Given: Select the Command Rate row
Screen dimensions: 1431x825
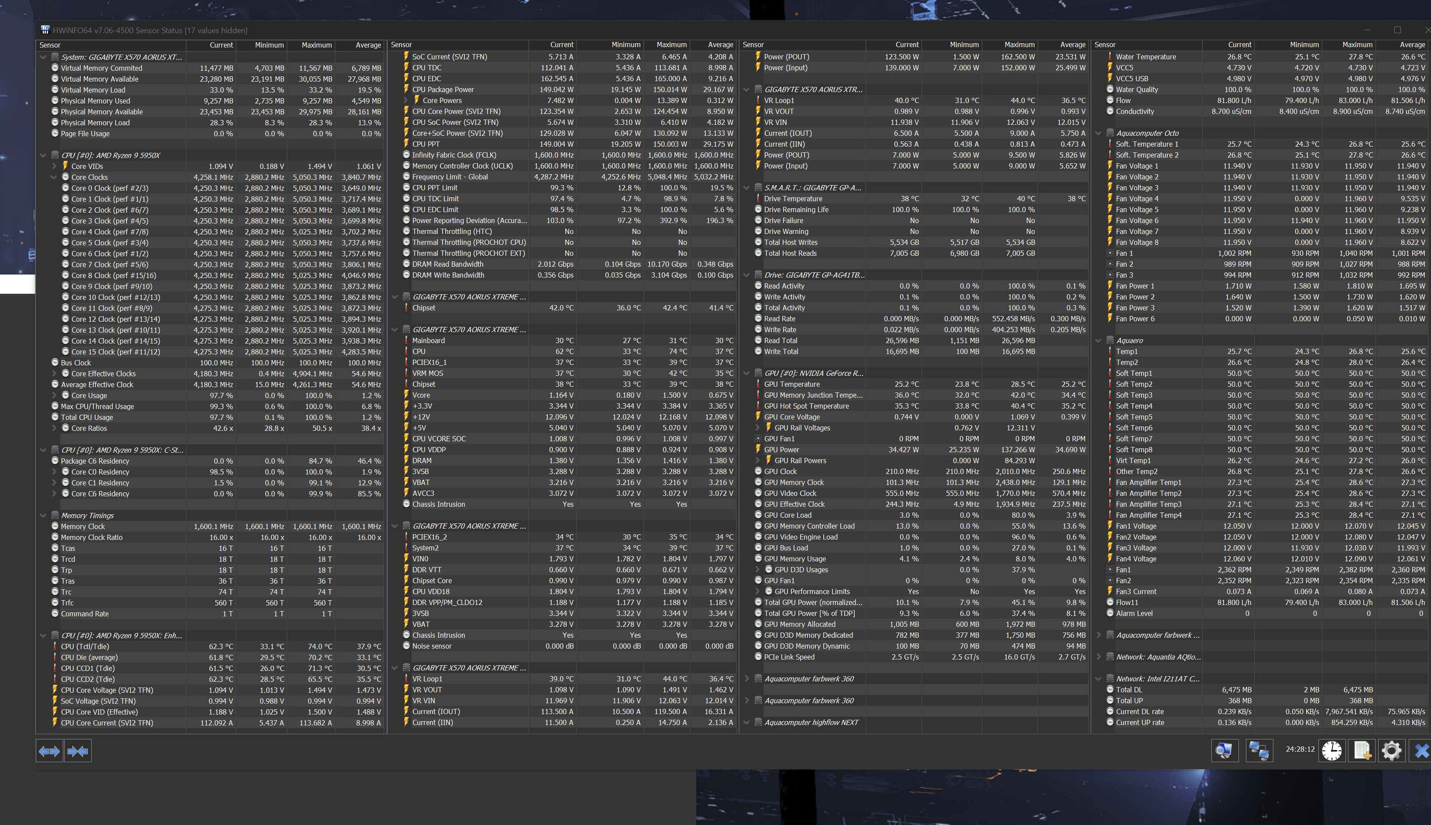Looking at the screenshot, I should coord(210,614).
